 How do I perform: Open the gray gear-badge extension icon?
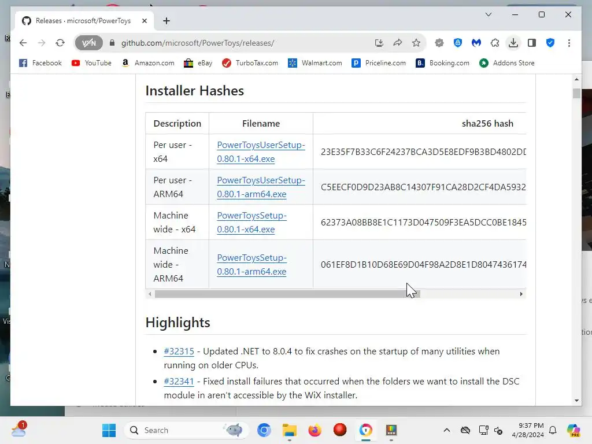coord(439,43)
